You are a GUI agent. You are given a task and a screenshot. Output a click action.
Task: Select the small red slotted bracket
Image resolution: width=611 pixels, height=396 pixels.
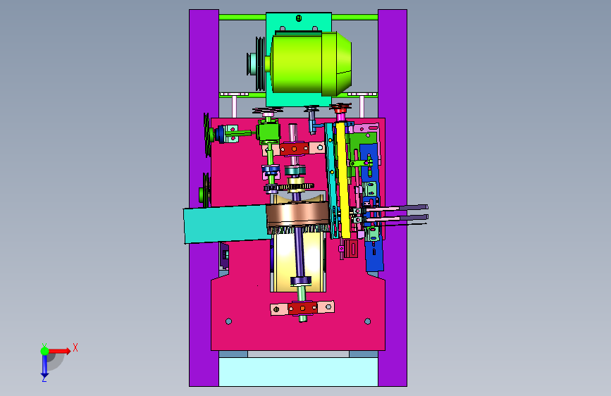pyautogui.click(x=352, y=248)
